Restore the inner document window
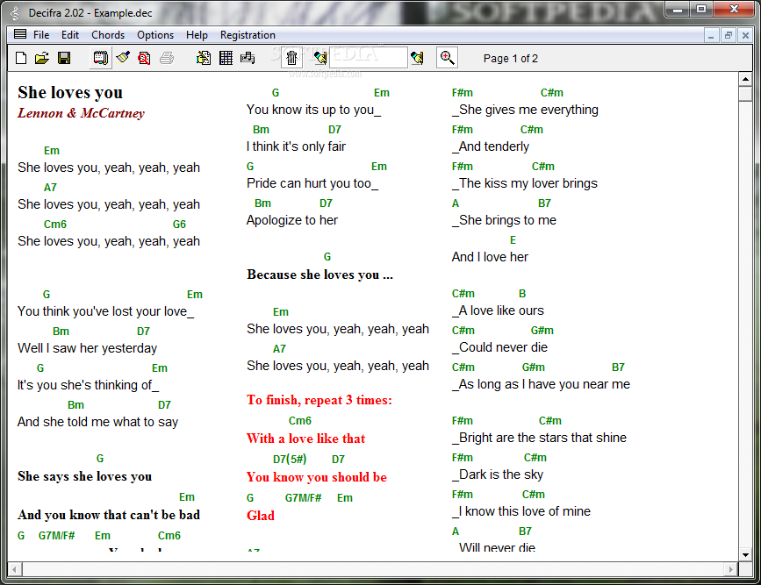Image resolution: width=761 pixels, height=585 pixels. tap(728, 35)
